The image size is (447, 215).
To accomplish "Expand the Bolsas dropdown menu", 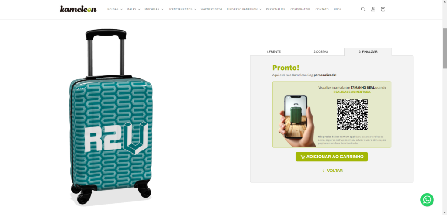I will [115, 9].
